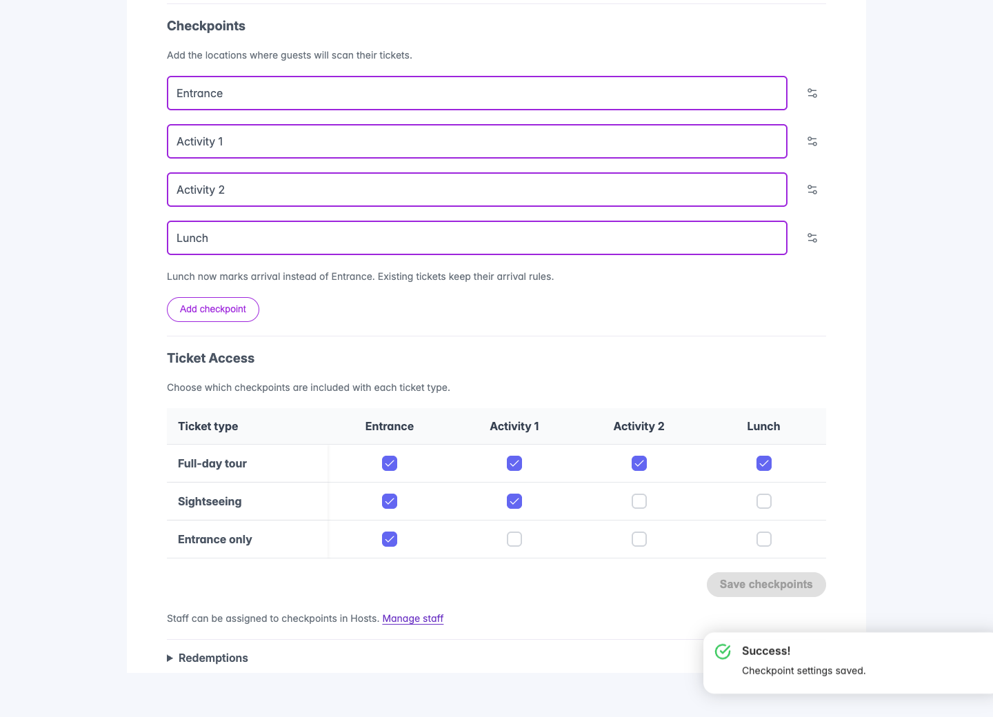Viewport: 993px width, 717px height.
Task: Open settings icon for Lunch checkpoint
Action: tap(812, 238)
